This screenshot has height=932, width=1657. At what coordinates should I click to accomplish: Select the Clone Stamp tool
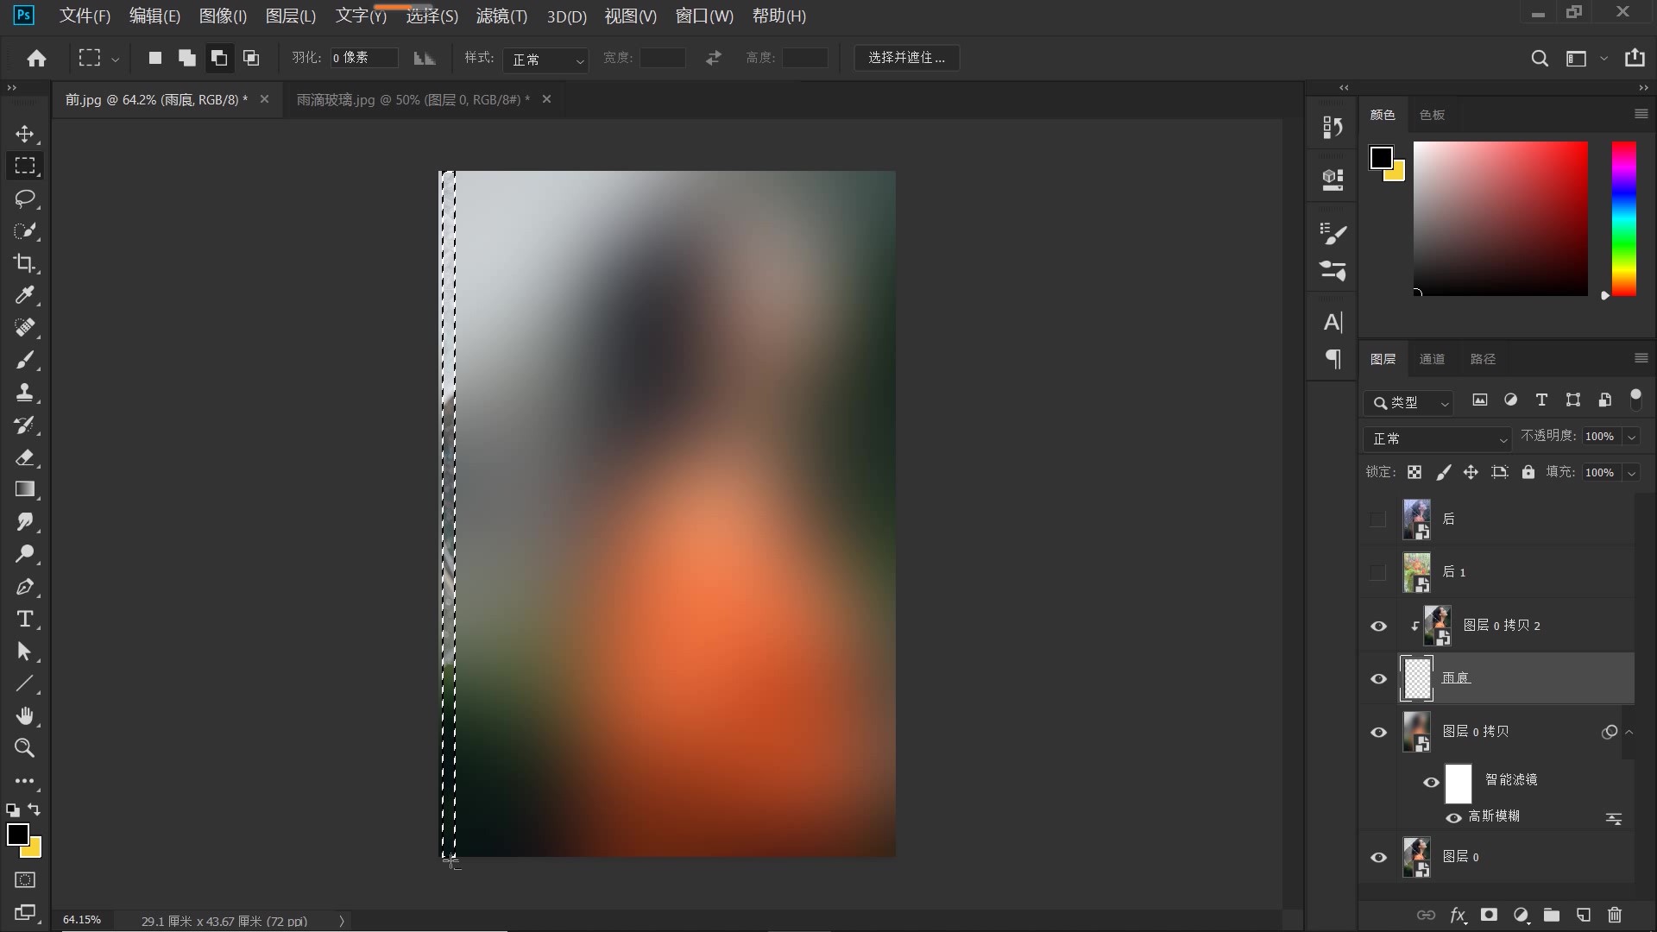[x=25, y=393]
